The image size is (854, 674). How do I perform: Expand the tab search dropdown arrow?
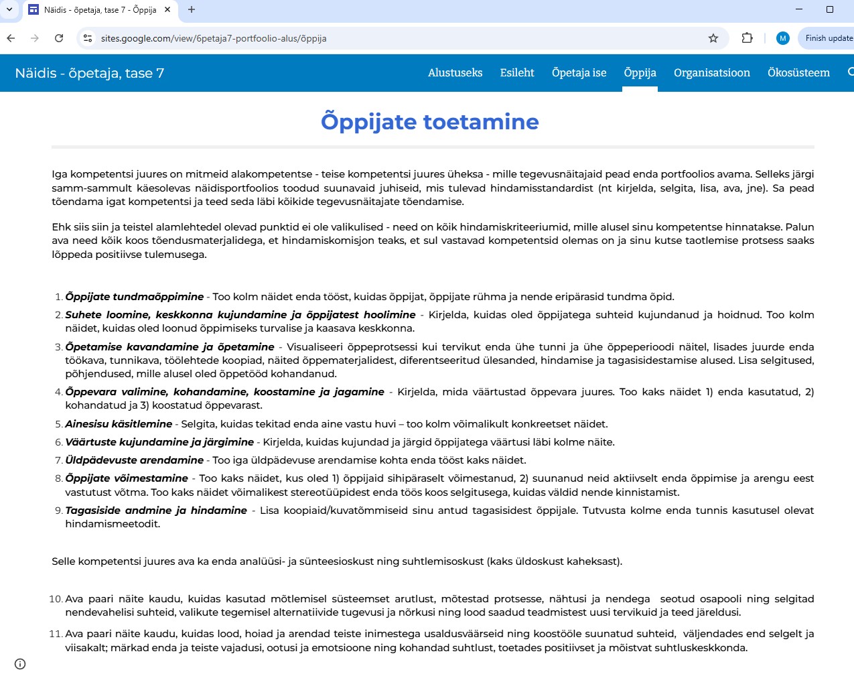(x=9, y=9)
